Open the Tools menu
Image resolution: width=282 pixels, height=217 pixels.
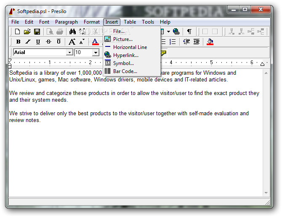pos(148,22)
